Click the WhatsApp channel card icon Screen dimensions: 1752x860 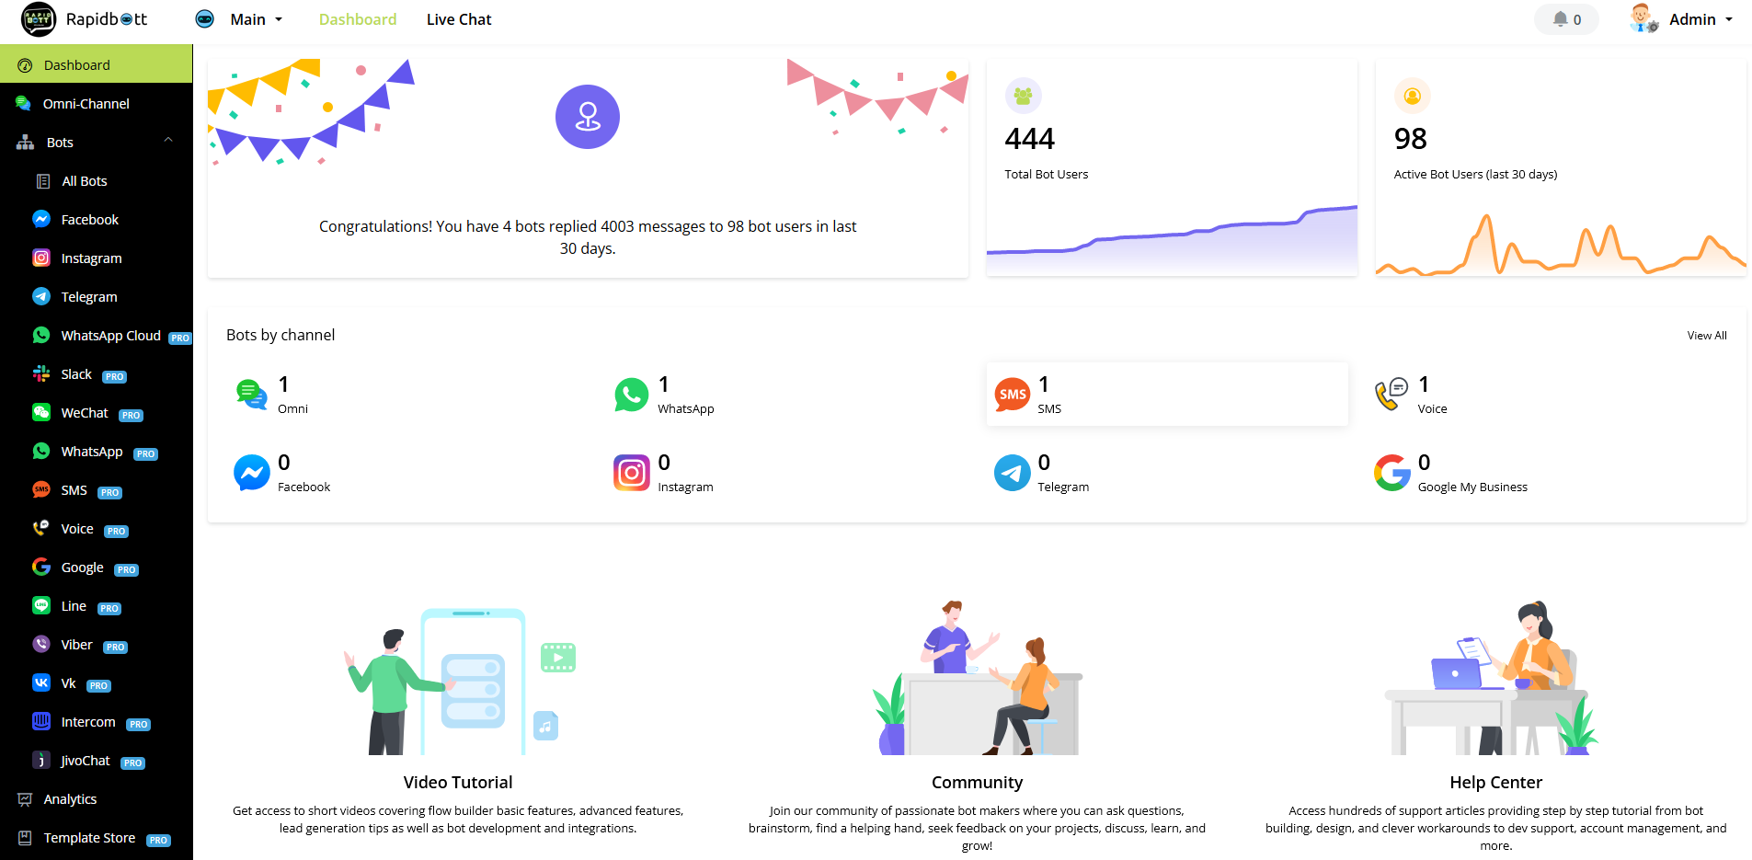pyautogui.click(x=632, y=395)
